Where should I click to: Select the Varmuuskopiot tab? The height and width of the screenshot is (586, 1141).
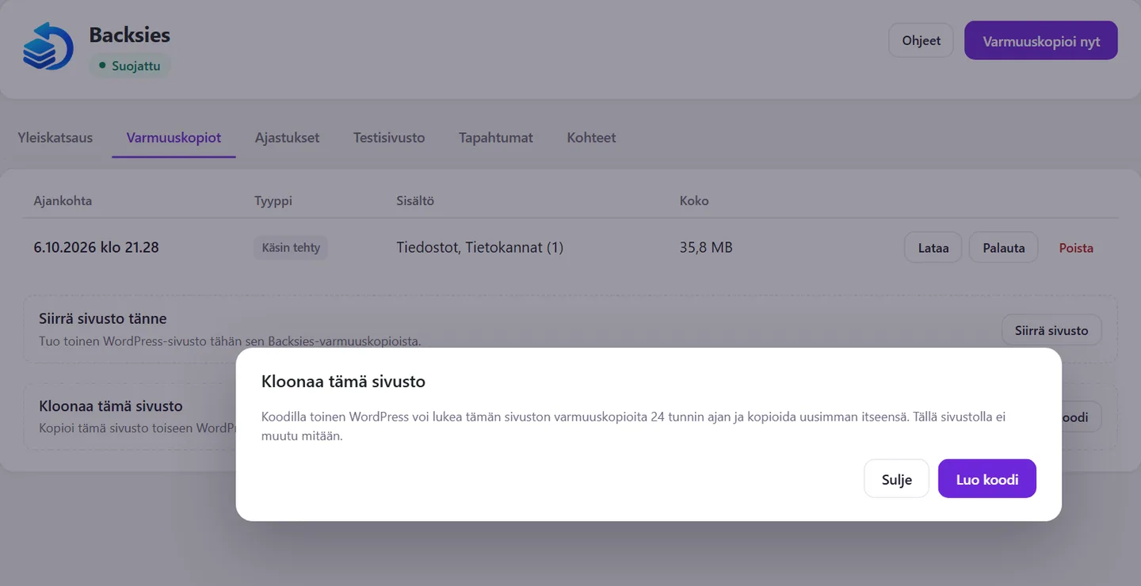pos(174,138)
